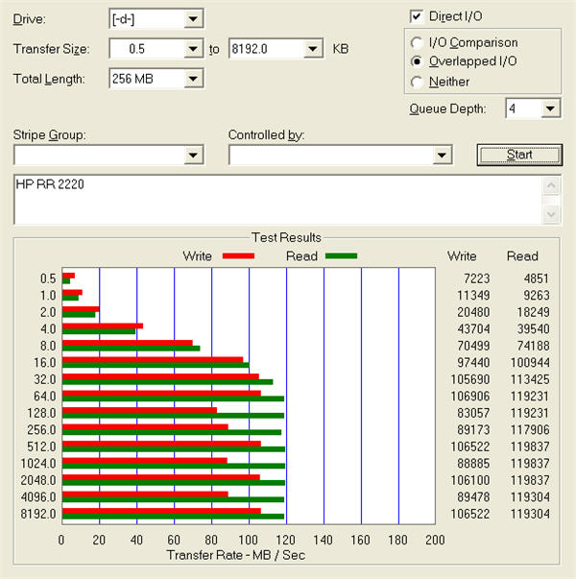This screenshot has width=576, height=579.
Task: Click the Read value 9263
Action: (x=536, y=296)
